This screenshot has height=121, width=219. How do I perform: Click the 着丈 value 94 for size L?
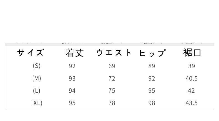(72, 91)
